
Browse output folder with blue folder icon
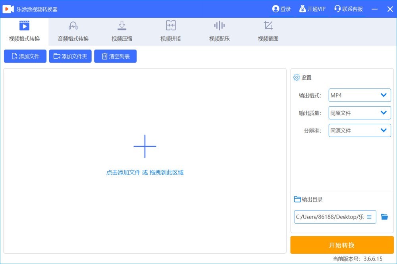point(384,217)
